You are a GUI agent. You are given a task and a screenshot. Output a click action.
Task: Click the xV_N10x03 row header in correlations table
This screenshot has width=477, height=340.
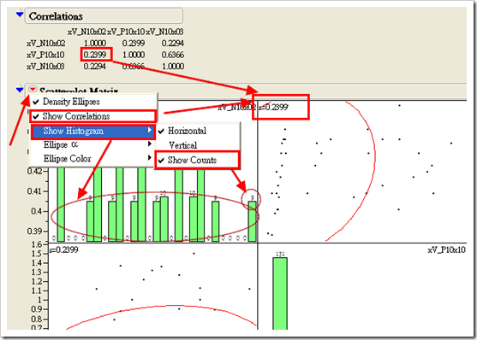[45, 66]
